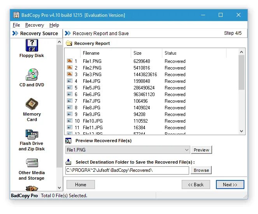Viewport: 258px width, 214px height.
Task: Click the image icon for File2.PNG
Action: tap(70, 68)
